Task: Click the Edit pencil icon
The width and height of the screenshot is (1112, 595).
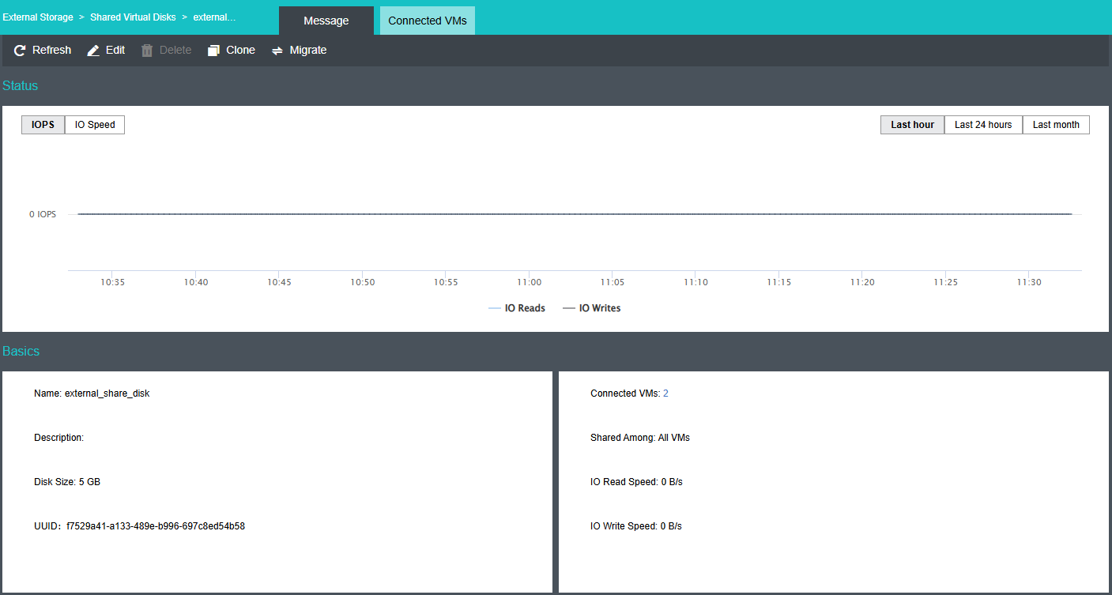Action: click(93, 51)
